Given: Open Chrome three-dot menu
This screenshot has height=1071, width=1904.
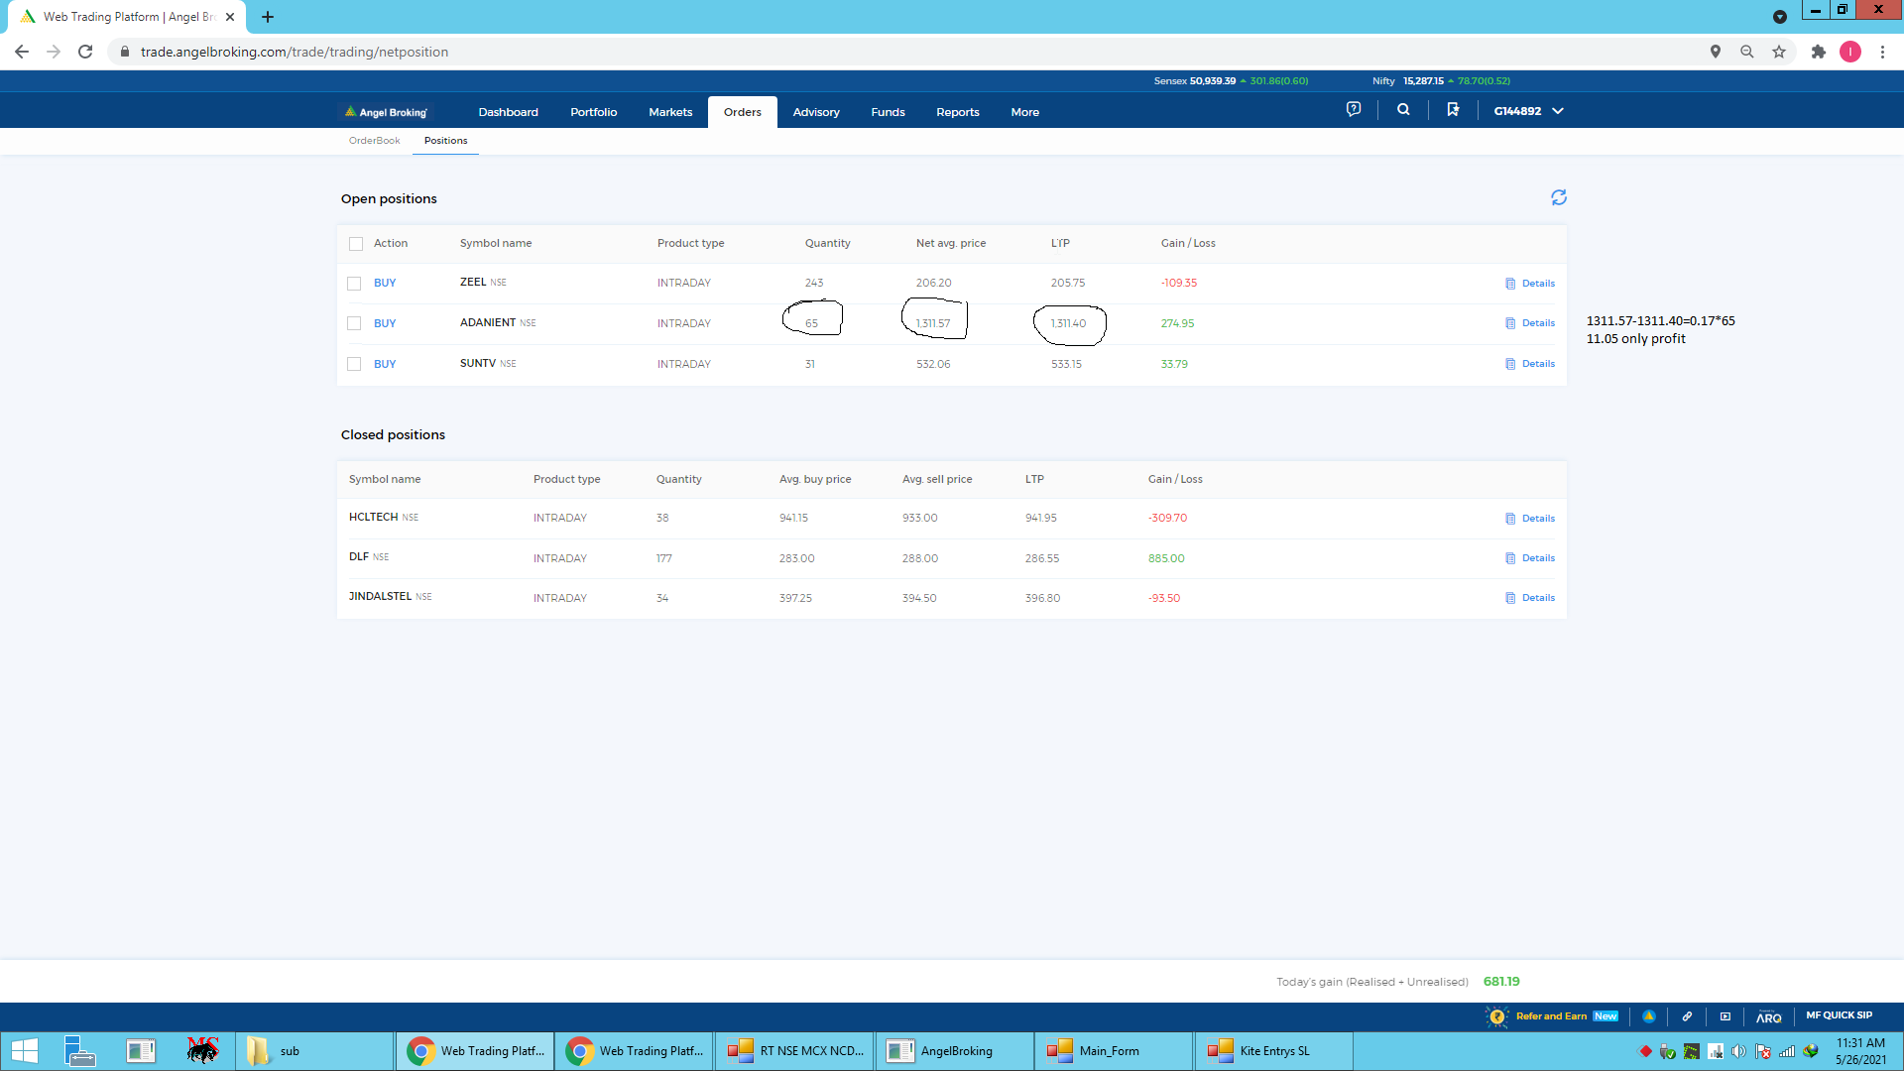Looking at the screenshot, I should (x=1882, y=52).
